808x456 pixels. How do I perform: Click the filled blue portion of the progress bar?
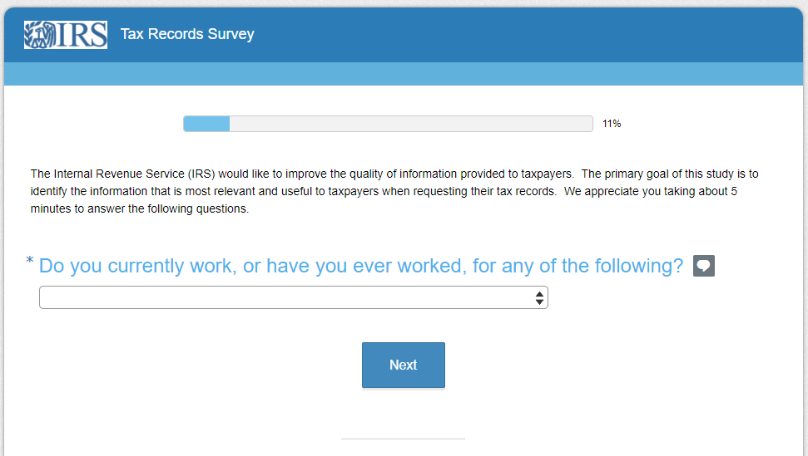tap(206, 124)
